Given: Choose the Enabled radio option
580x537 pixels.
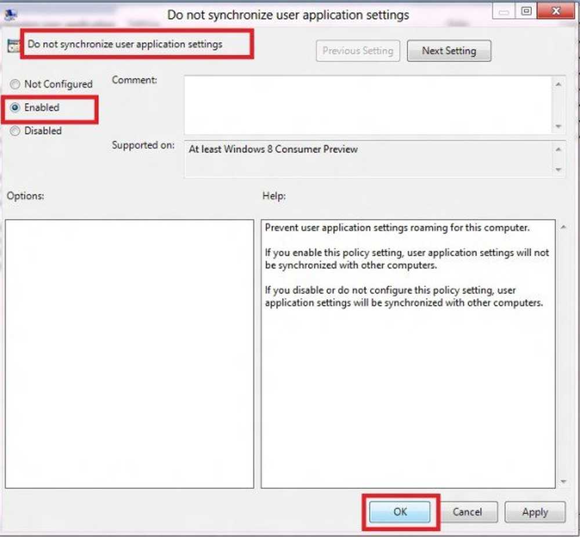Looking at the screenshot, I should [16, 108].
